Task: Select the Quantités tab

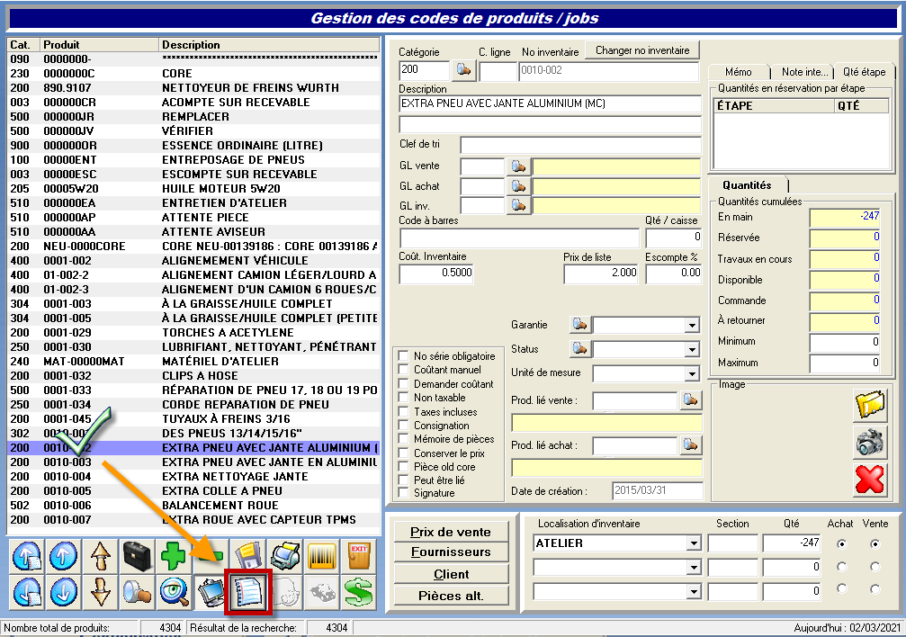Action: [747, 185]
